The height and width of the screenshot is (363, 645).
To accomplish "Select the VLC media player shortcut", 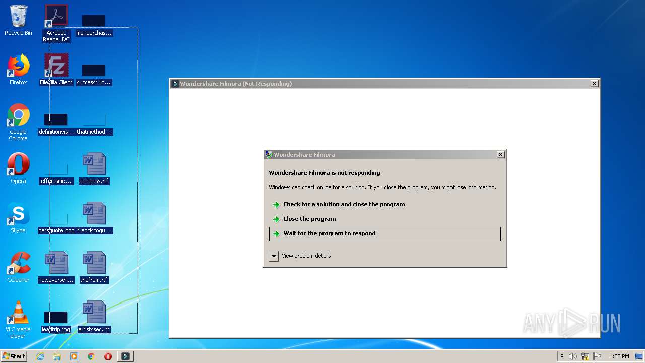I will tap(18, 320).
